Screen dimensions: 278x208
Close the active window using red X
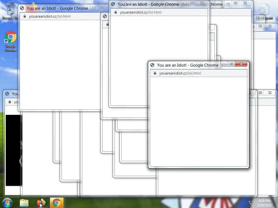click(241, 64)
